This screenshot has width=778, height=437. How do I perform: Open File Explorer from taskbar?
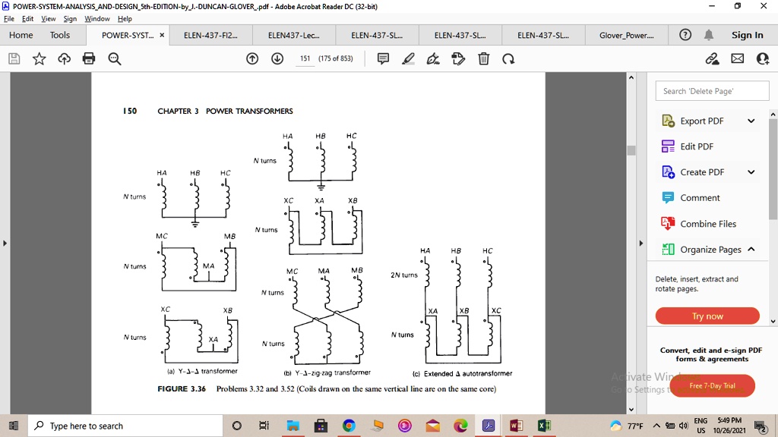pos(293,426)
